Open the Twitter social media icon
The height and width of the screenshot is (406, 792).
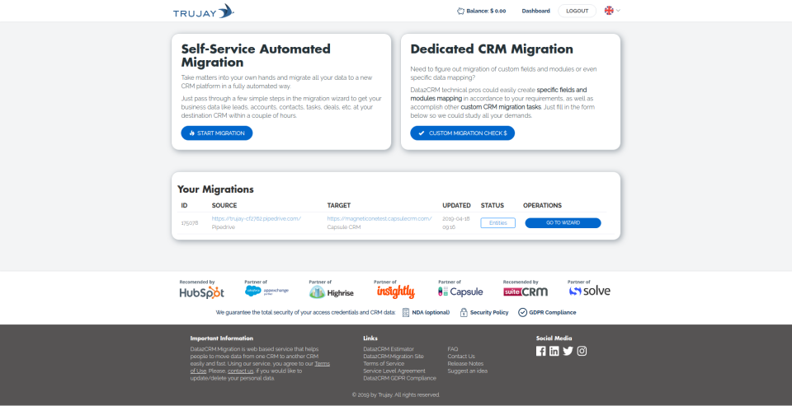pos(568,351)
